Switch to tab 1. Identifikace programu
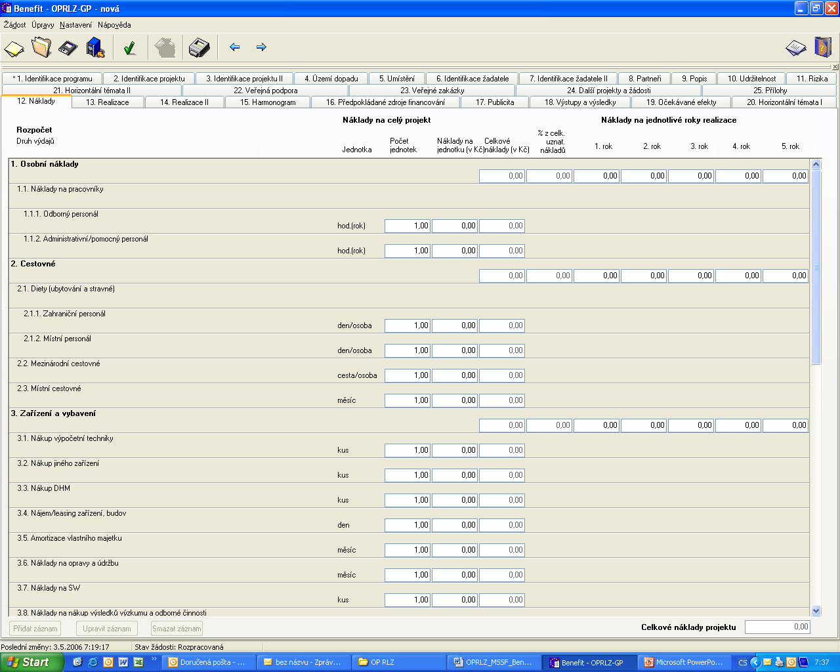The width and height of the screenshot is (840, 672). pyautogui.click(x=52, y=78)
